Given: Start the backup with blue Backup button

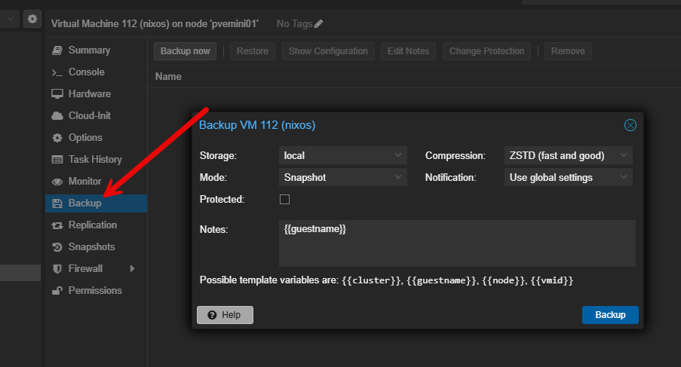Looking at the screenshot, I should 610,315.
